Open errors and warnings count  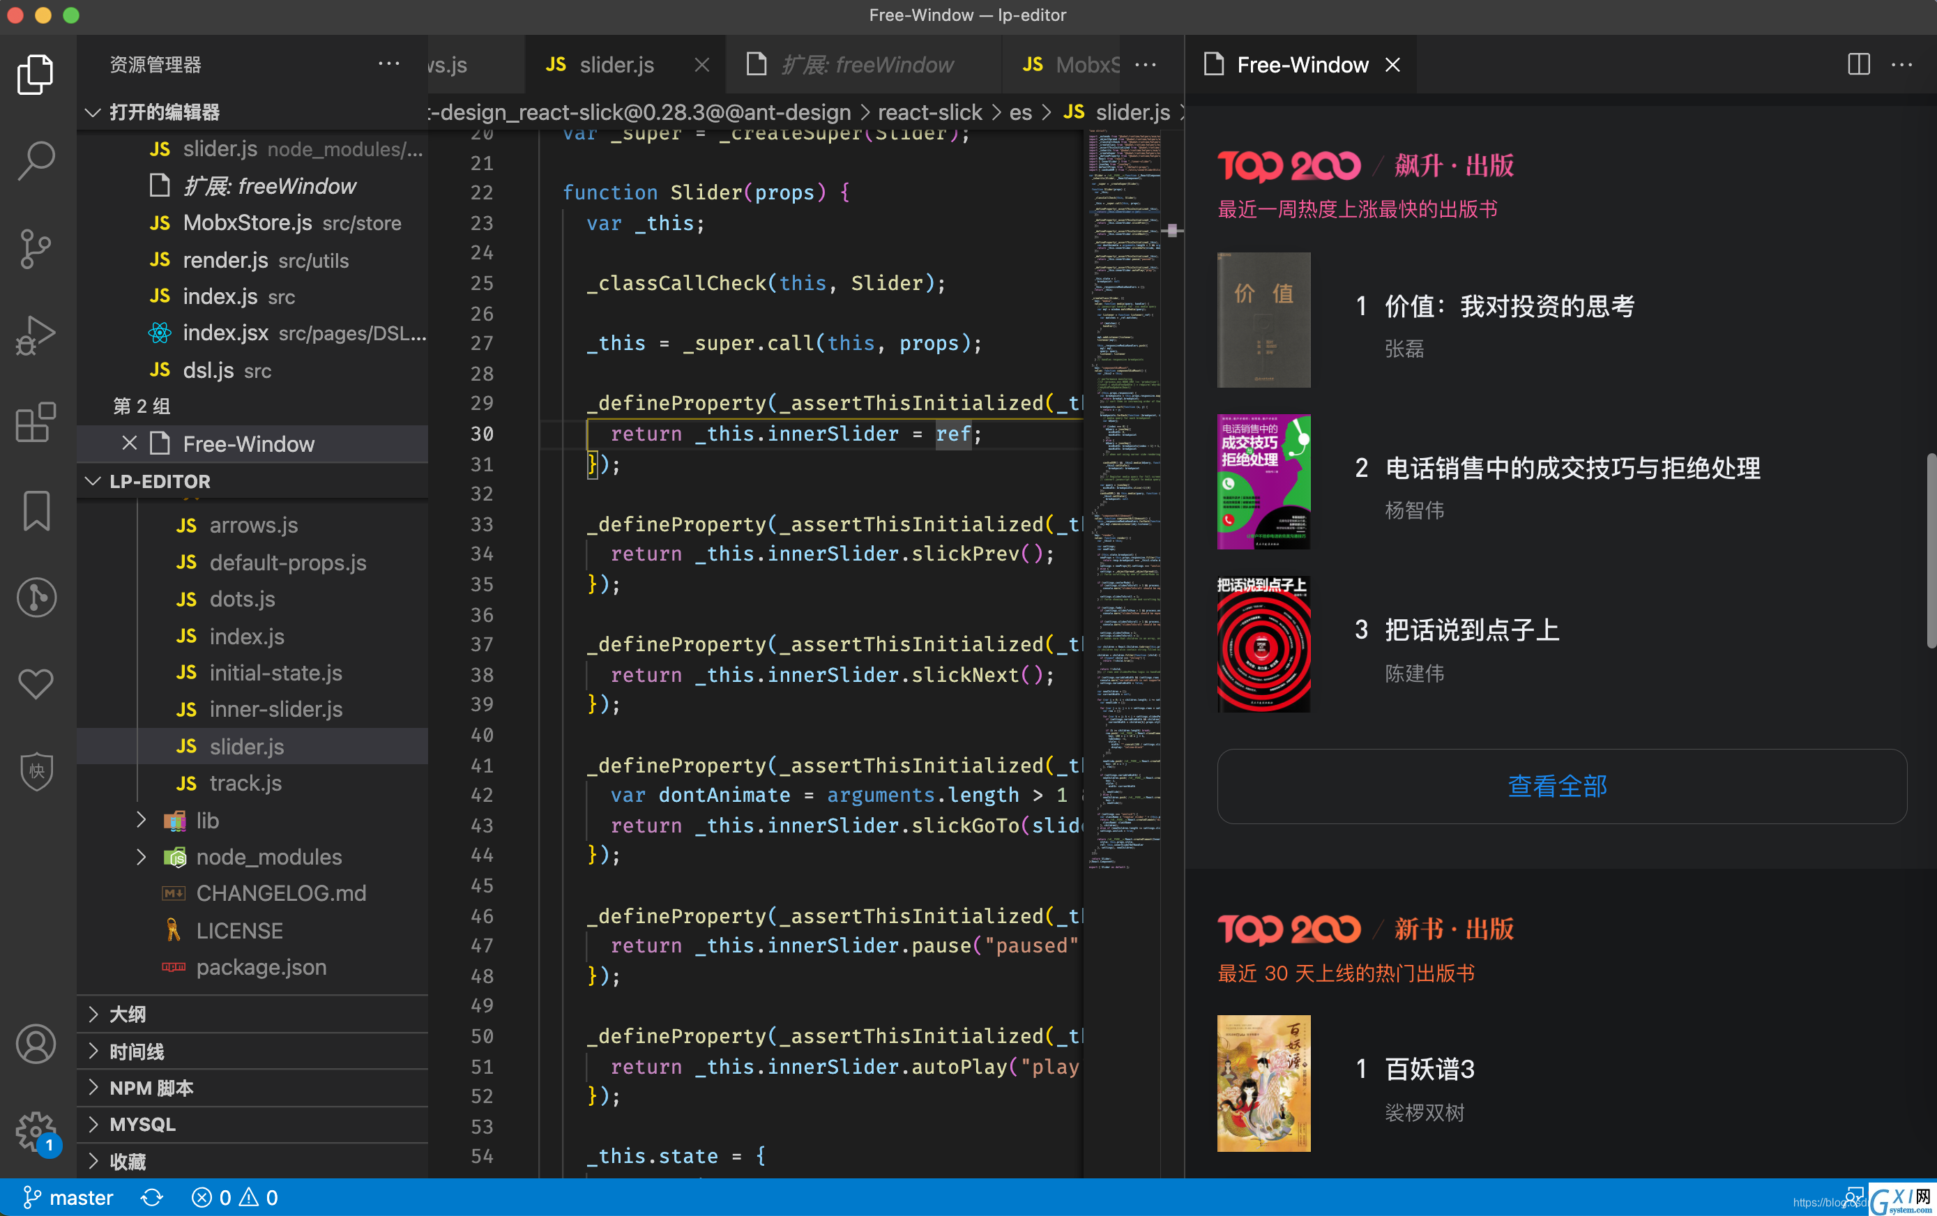[x=235, y=1197]
